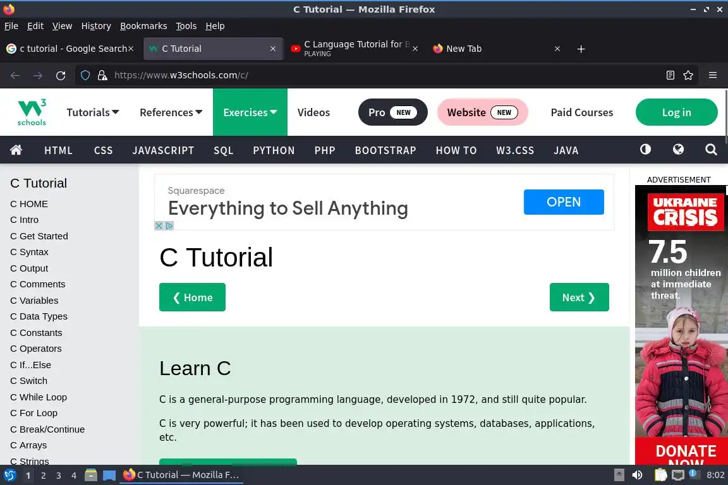Open the globe translate icon
Screen dimensions: 728x485
pos(678,149)
